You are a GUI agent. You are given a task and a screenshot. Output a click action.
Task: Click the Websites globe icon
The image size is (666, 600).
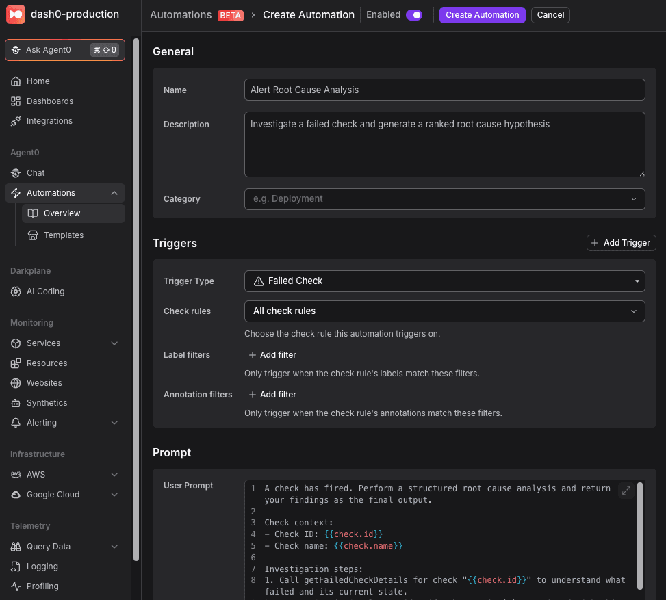pos(16,383)
